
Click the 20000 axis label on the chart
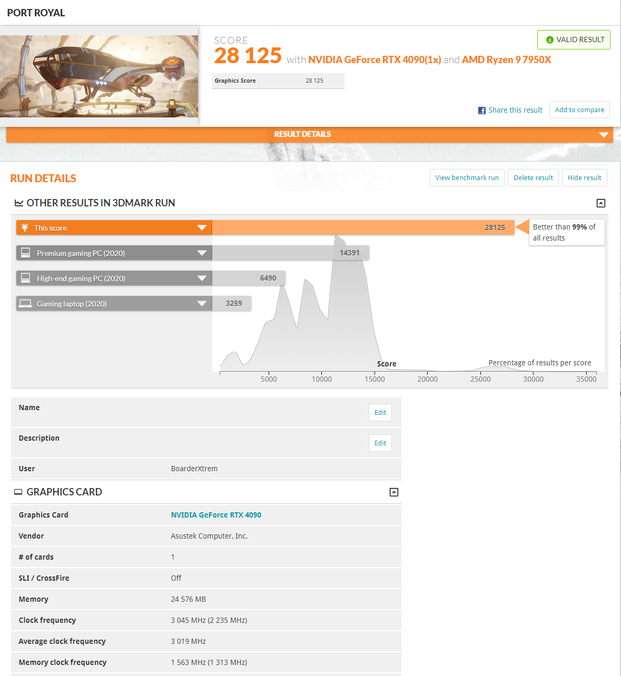pyautogui.click(x=428, y=379)
